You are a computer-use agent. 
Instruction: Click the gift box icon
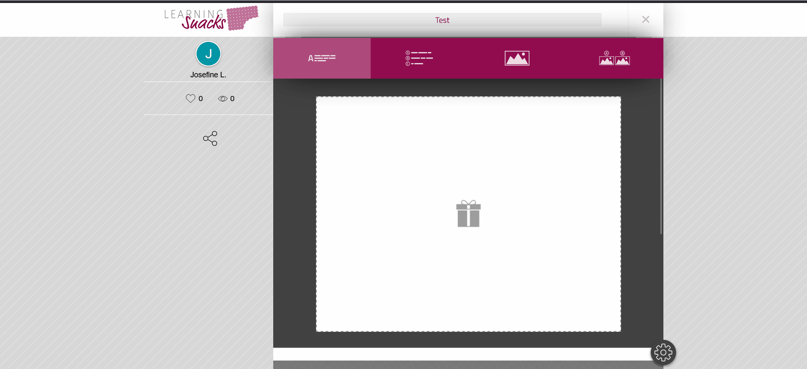(468, 214)
